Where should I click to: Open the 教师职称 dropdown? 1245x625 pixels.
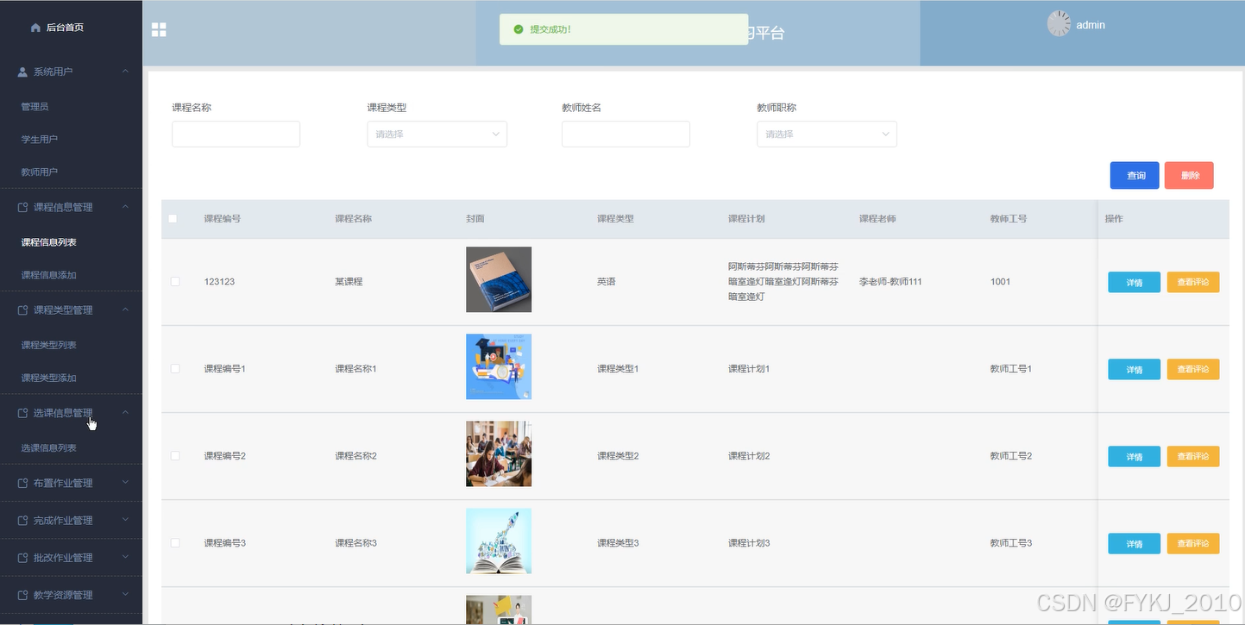(x=827, y=134)
